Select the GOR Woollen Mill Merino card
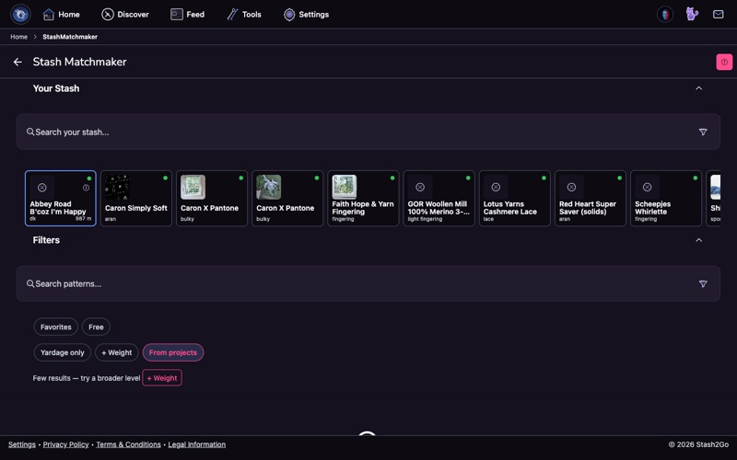This screenshot has height=460, width=737. click(439, 198)
